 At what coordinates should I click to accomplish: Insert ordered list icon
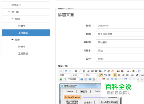click(x=139, y=71)
